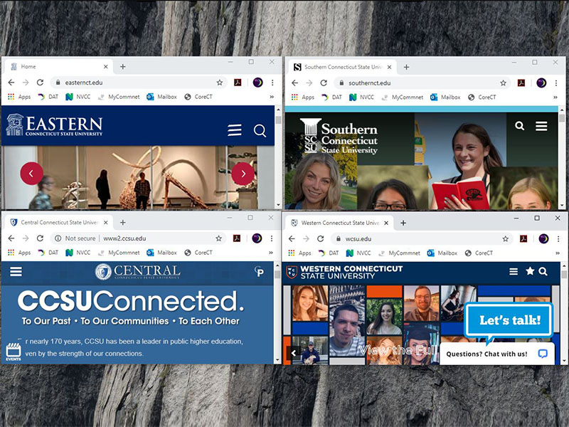Screen dimensions: 569x427
Task: Close the Central Connecticut State University tab
Action: click(x=105, y=222)
